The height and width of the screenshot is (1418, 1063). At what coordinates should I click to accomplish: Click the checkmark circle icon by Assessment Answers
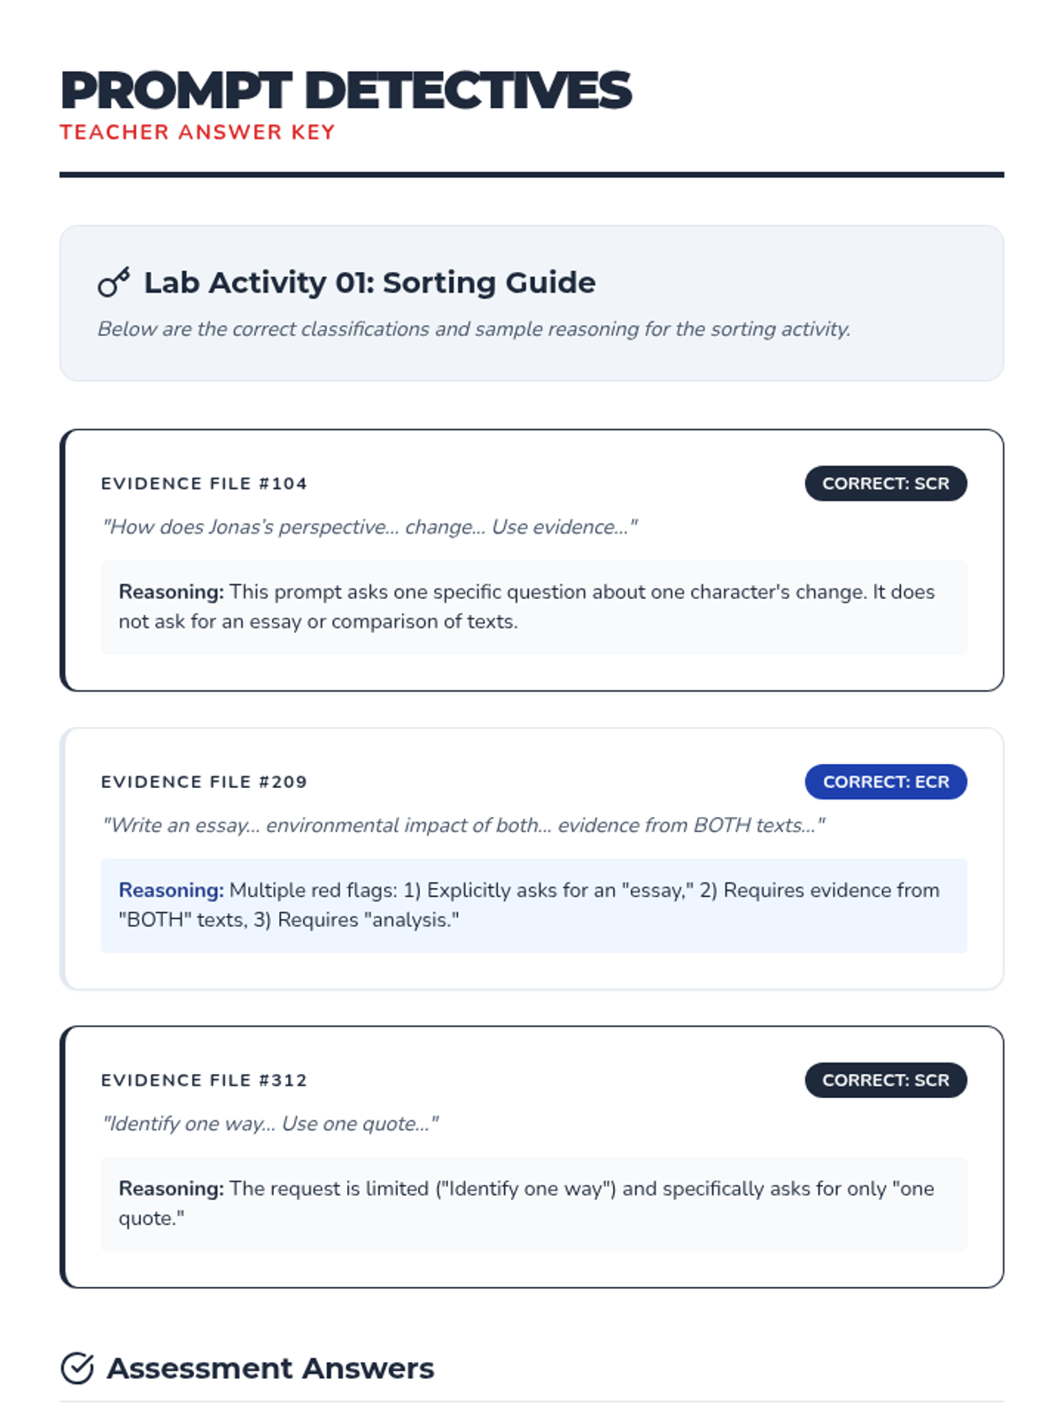(x=77, y=1367)
